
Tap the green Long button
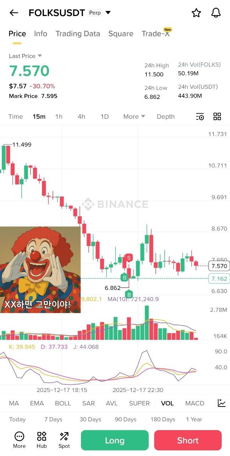coord(115,440)
